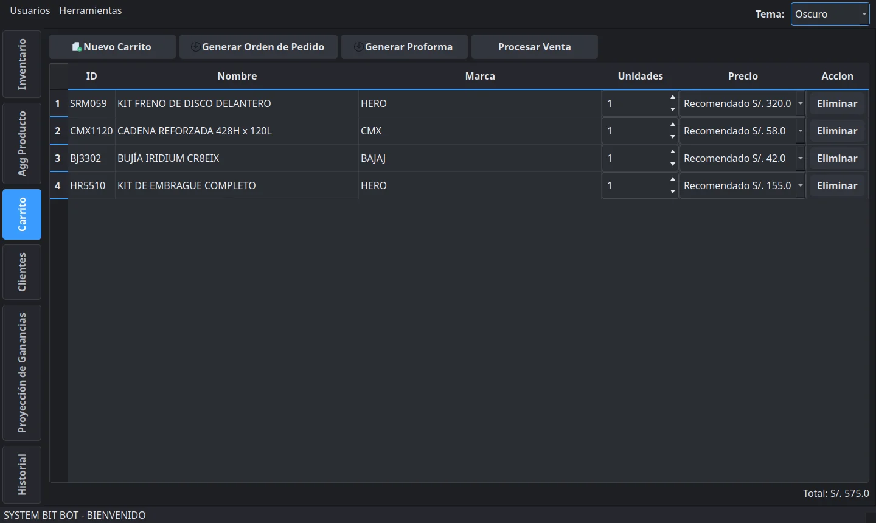Open price dropdown for SRM059 row
The height and width of the screenshot is (523, 876).
(800, 103)
